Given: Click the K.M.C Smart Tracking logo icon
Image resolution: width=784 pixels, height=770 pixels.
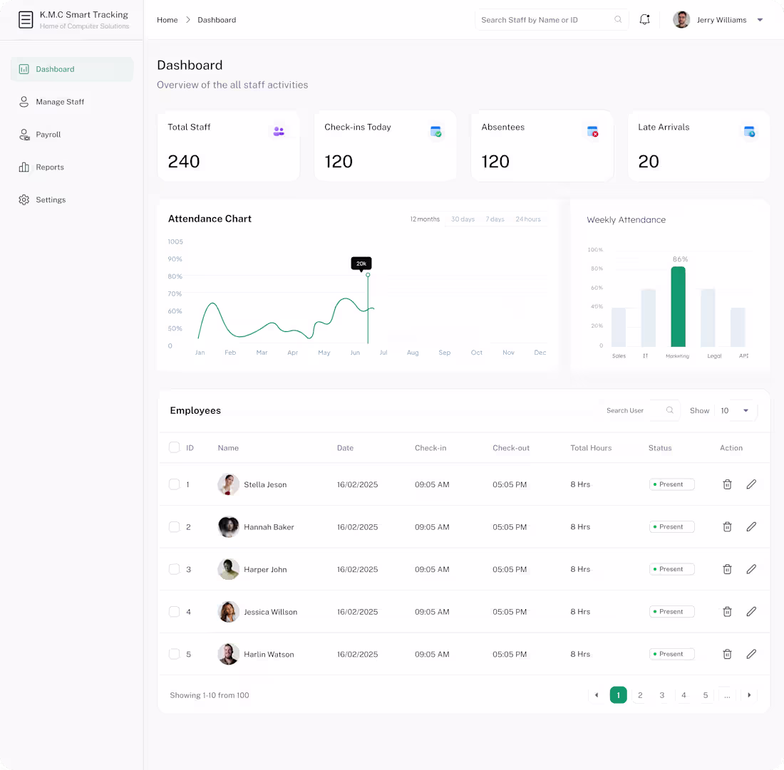Looking at the screenshot, I should pos(26,20).
